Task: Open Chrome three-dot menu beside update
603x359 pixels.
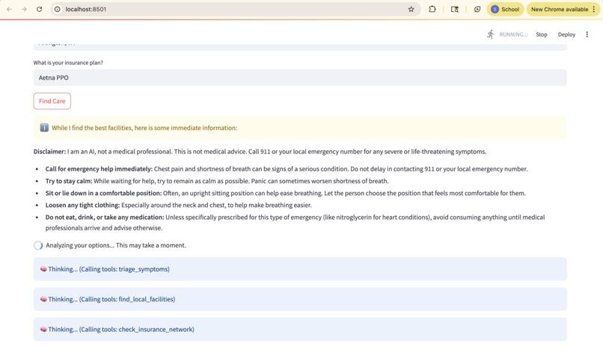Action: point(594,9)
